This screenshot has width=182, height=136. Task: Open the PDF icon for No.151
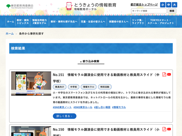pyautogui.click(x=164, y=74)
